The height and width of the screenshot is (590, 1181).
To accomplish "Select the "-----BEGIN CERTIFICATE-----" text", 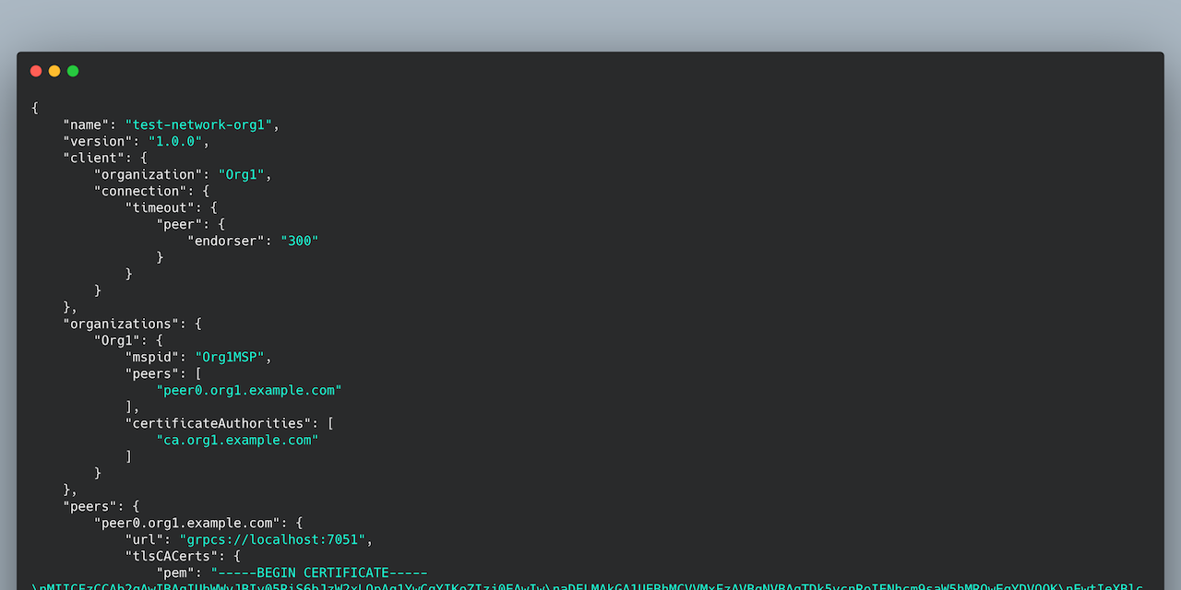I will pyautogui.click(x=323, y=572).
